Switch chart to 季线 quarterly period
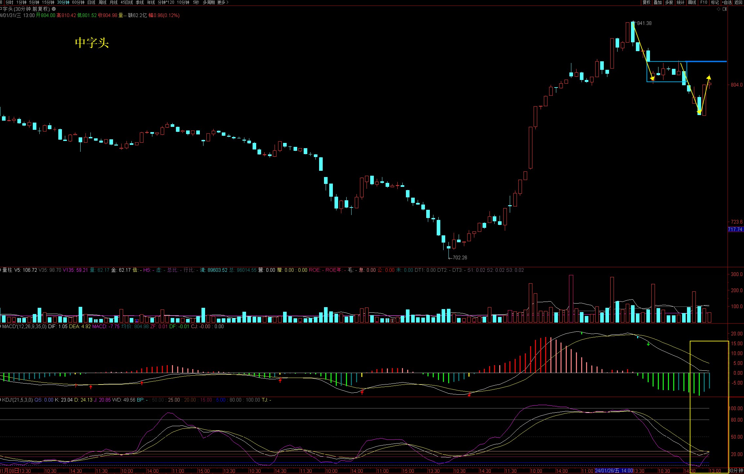This screenshot has height=474, width=744. click(140, 2)
